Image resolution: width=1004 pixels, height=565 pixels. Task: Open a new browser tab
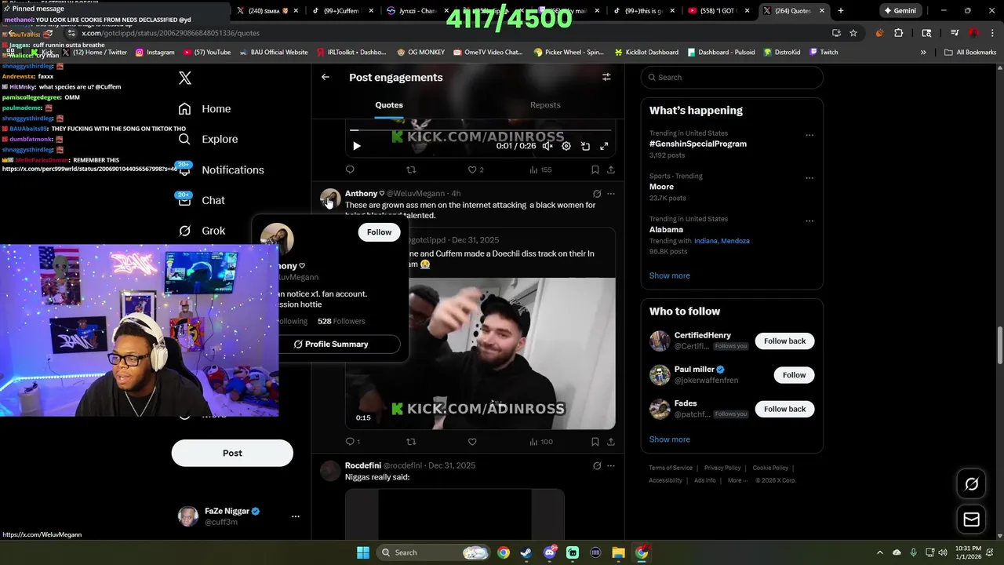[x=841, y=11]
